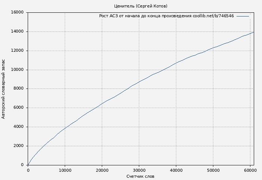Click the 50000 x-axis tick label
The width and height of the screenshot is (262, 180).
(x=213, y=170)
